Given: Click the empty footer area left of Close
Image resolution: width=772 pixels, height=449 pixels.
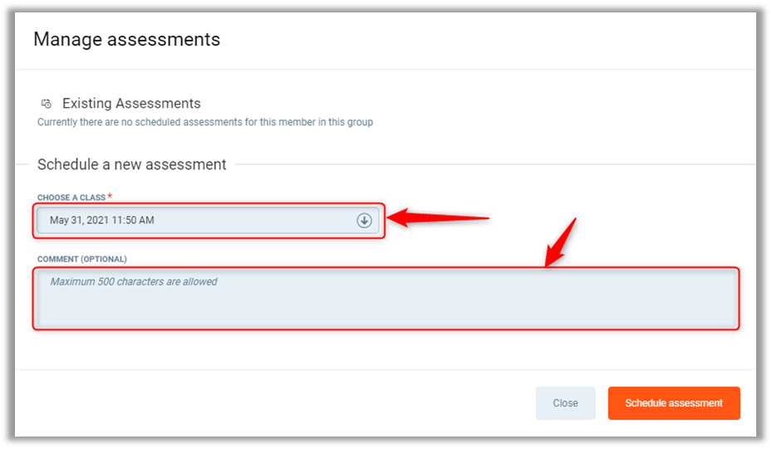Looking at the screenshot, I should tap(274, 403).
